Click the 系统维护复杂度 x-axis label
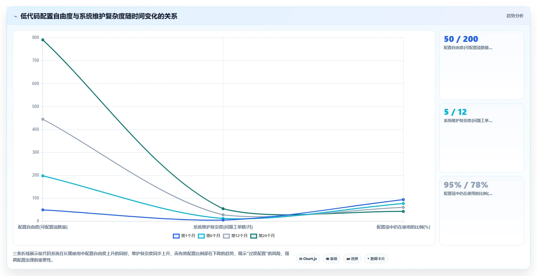Screen dimensions: 537x276 click(223, 227)
